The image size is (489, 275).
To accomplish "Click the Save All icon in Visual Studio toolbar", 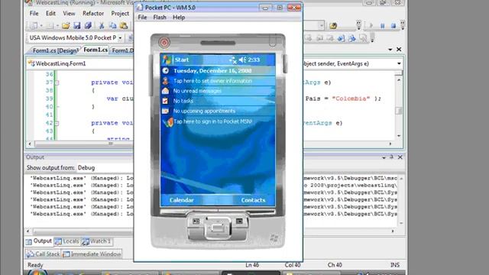I will tap(88, 25).
